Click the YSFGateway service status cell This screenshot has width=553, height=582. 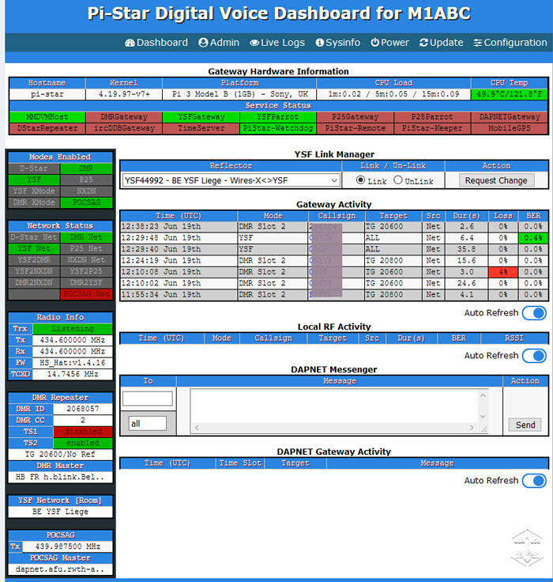pyautogui.click(x=201, y=117)
